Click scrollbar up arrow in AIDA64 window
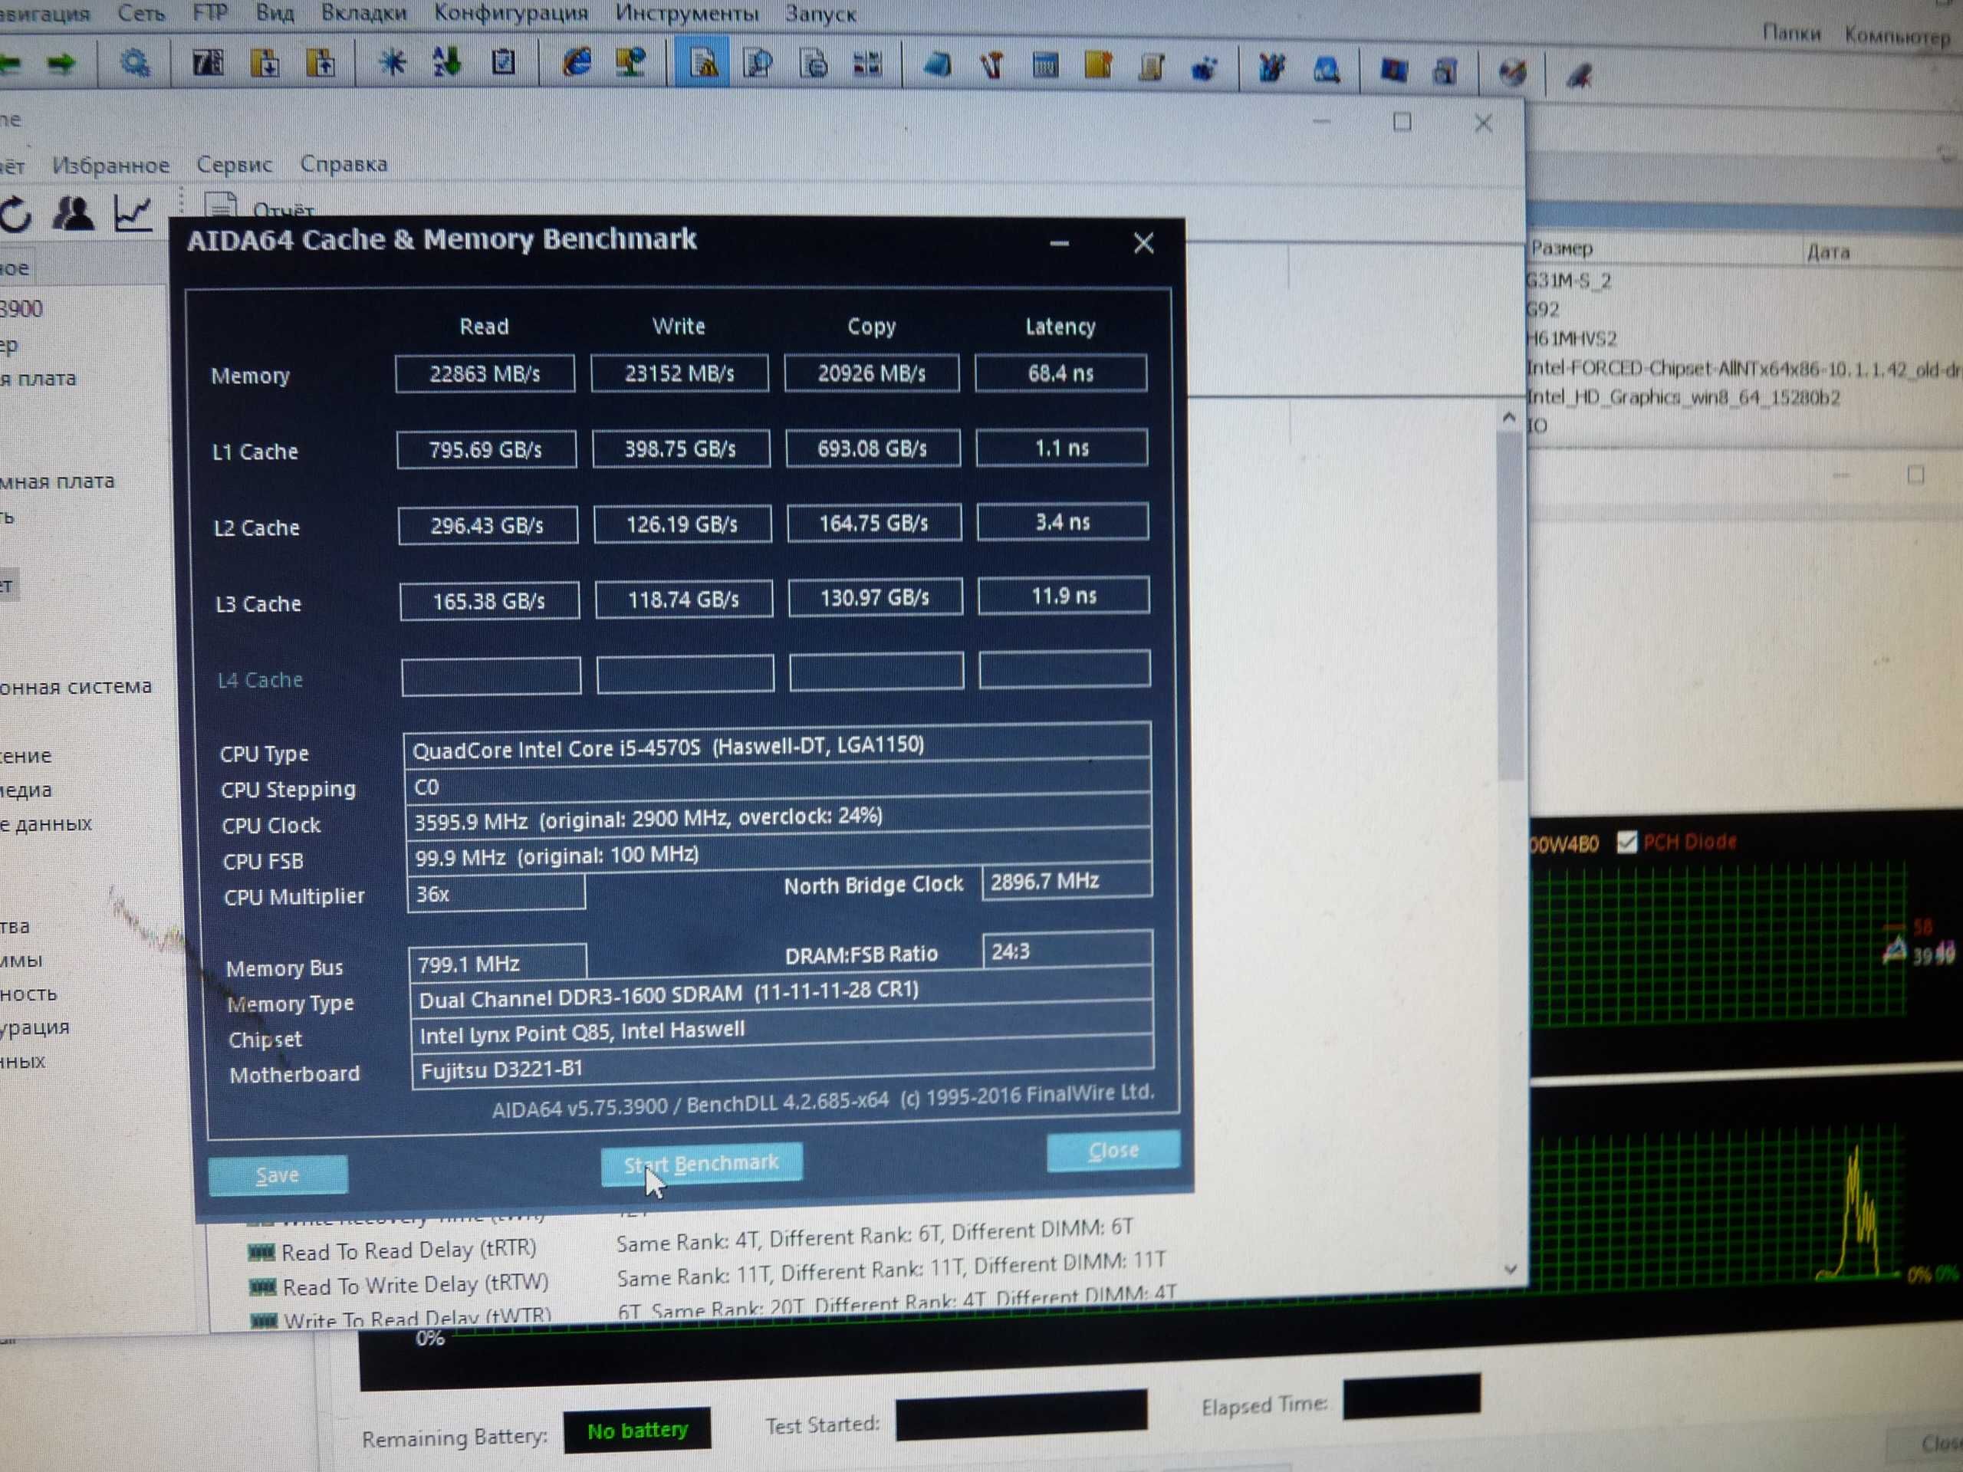 (x=1508, y=417)
